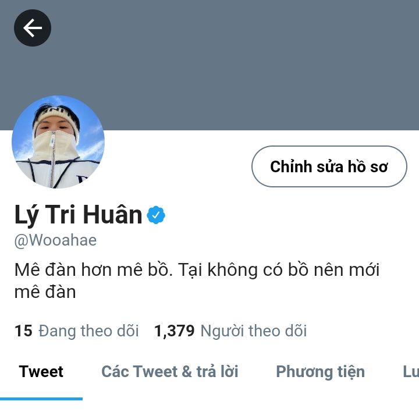The width and height of the screenshot is (419, 419).
Task: Select the partially visible Lu tab
Action: (411, 372)
